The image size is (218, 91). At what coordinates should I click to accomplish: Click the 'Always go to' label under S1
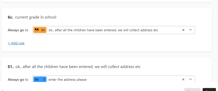coord(18,79)
